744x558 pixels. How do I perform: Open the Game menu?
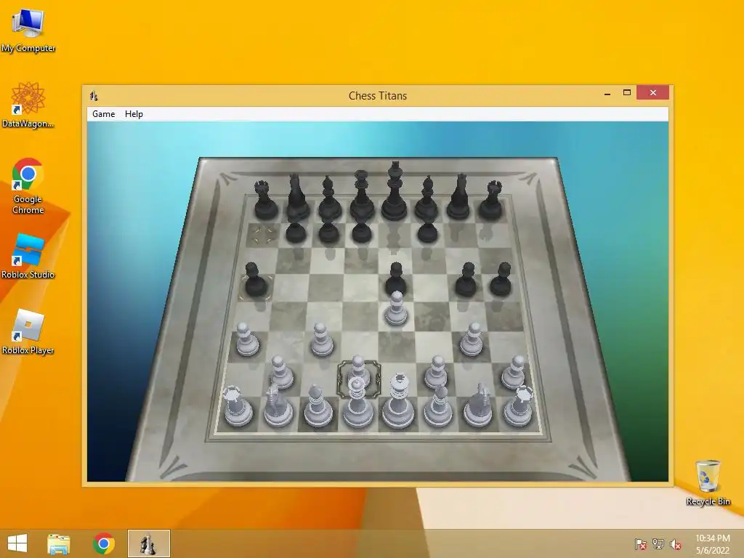click(x=103, y=114)
